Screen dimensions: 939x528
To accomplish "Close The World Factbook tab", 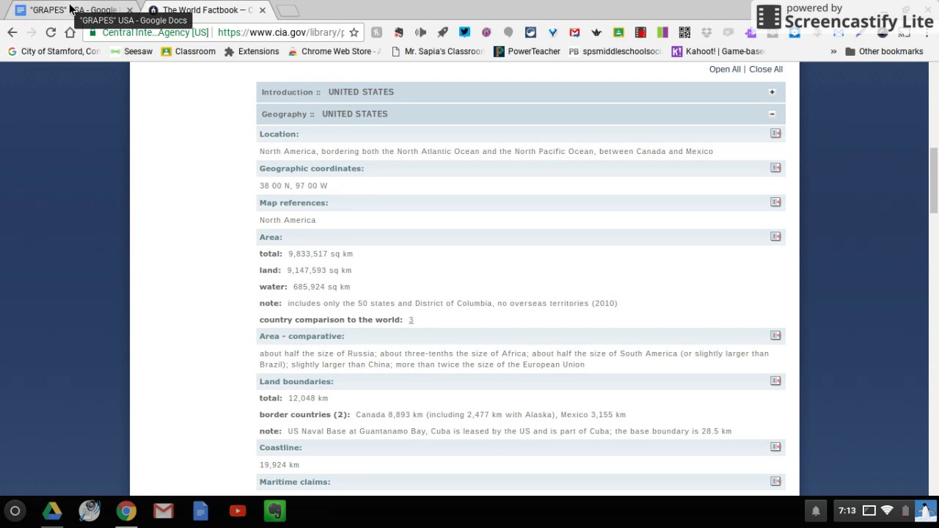I will [x=262, y=10].
